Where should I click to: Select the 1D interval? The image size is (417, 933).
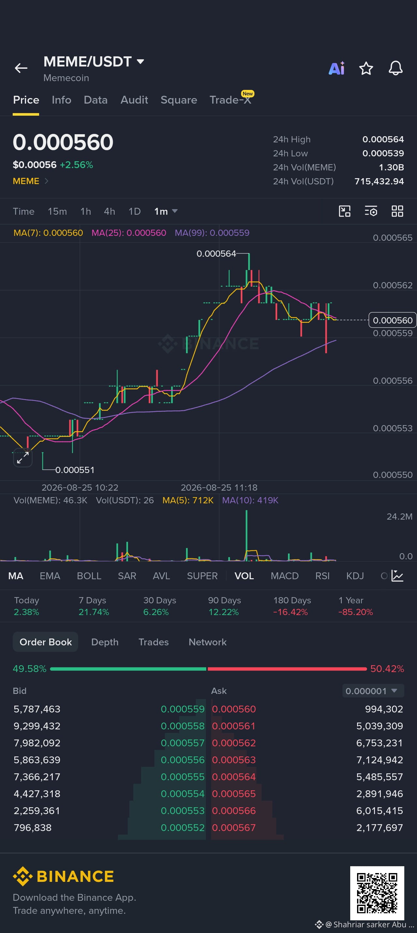tap(135, 211)
